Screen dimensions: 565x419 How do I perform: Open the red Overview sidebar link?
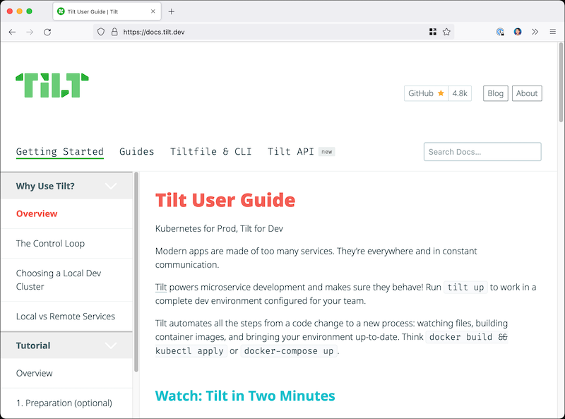coord(37,213)
